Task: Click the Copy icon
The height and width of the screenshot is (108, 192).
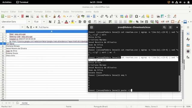Action: tap(42, 16)
